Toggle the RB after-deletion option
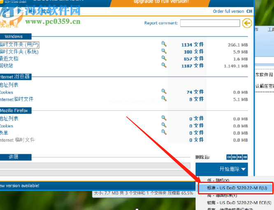This screenshot has width=274, height=210. click(x=240, y=157)
